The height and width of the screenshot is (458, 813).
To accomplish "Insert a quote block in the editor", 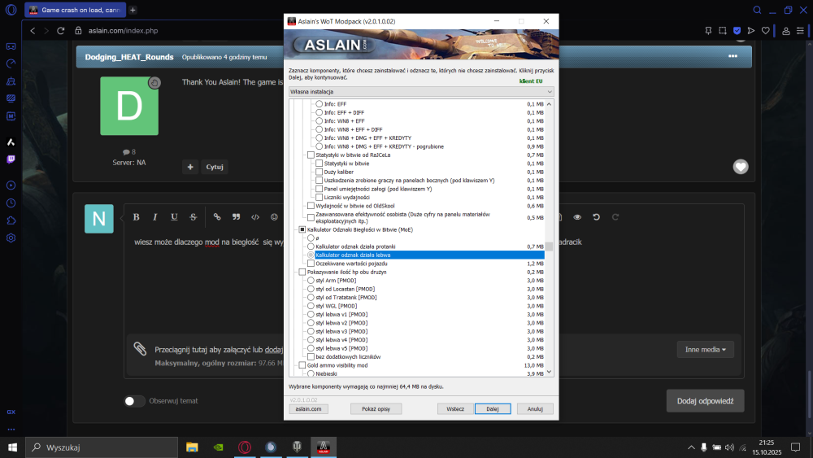I will (x=236, y=217).
